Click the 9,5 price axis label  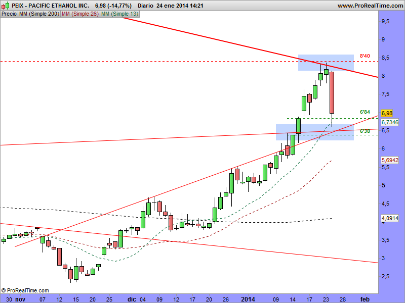tap(385, 21)
